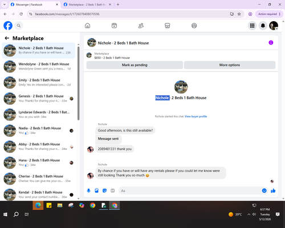Open Kendal conversation in the list
The width and height of the screenshot is (285, 228).
point(38,194)
